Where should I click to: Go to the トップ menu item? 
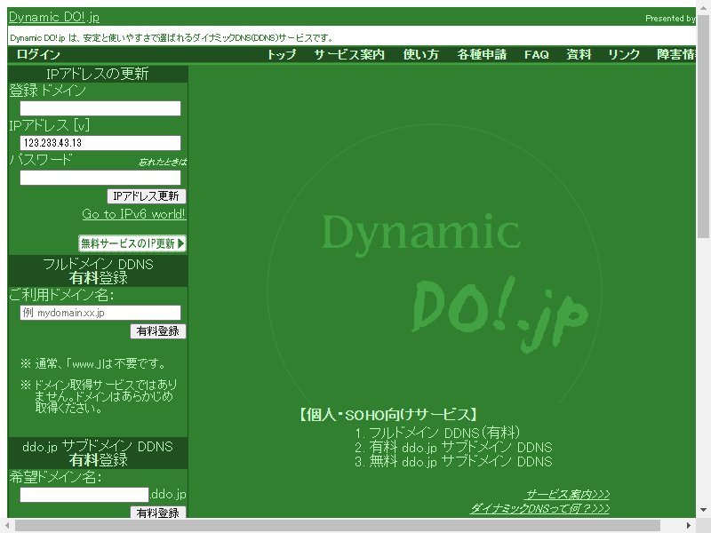point(281,54)
